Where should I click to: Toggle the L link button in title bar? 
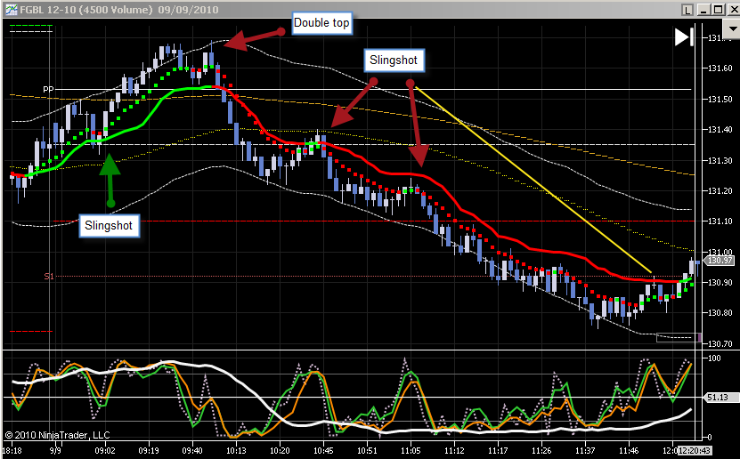pos(687,10)
